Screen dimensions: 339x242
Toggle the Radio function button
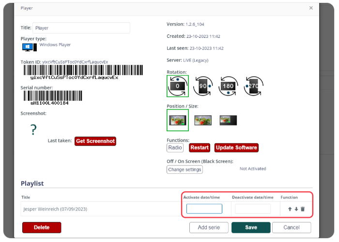(x=175, y=148)
